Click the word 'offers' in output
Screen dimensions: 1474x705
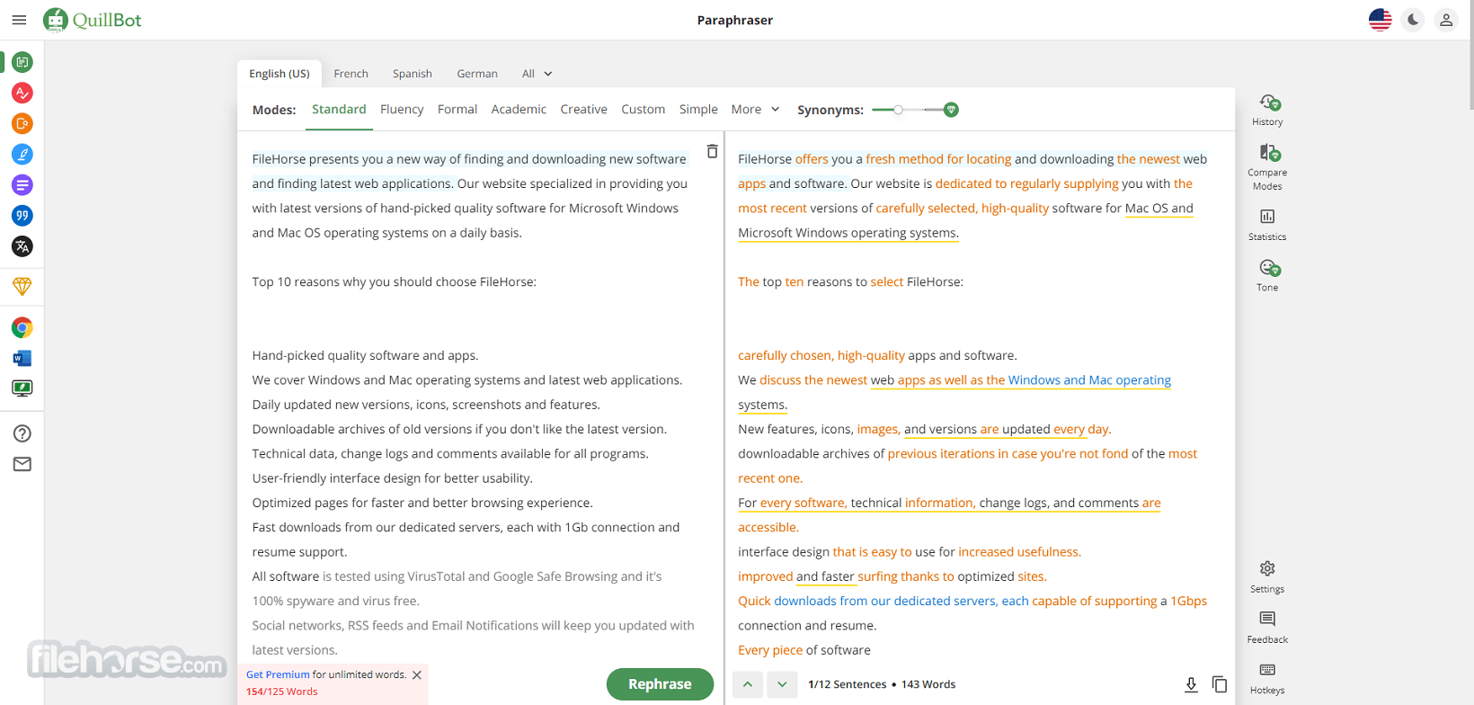click(812, 159)
